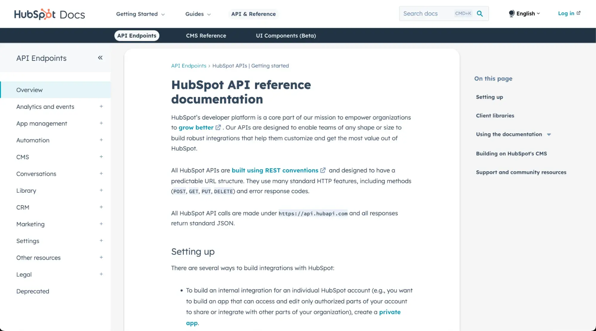Click the DELETE method code text

[x=223, y=191]
